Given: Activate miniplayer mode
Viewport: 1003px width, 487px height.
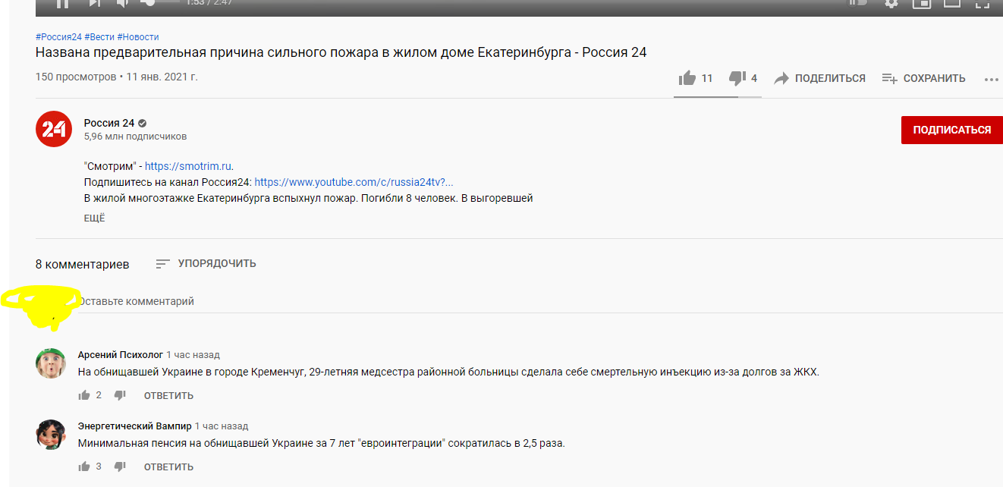Looking at the screenshot, I should click(921, 5).
